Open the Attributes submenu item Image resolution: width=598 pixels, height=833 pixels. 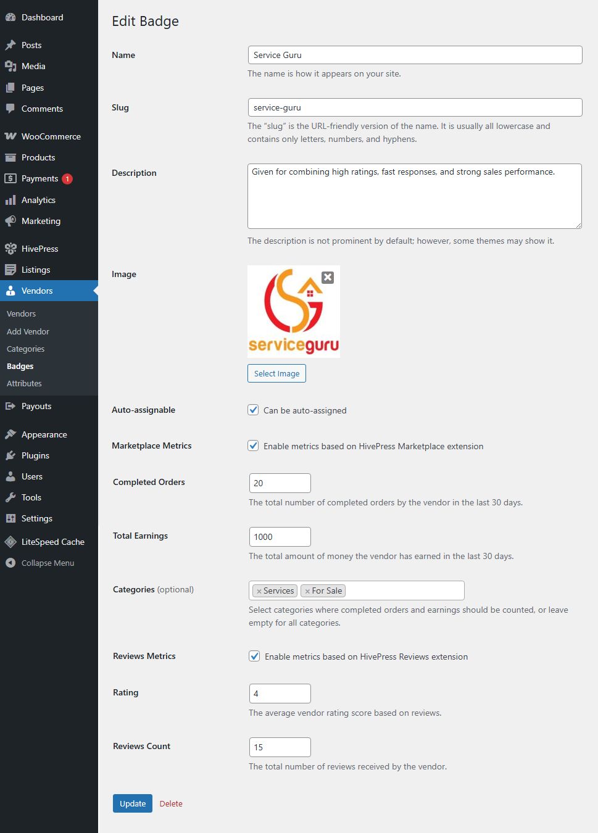pos(24,383)
